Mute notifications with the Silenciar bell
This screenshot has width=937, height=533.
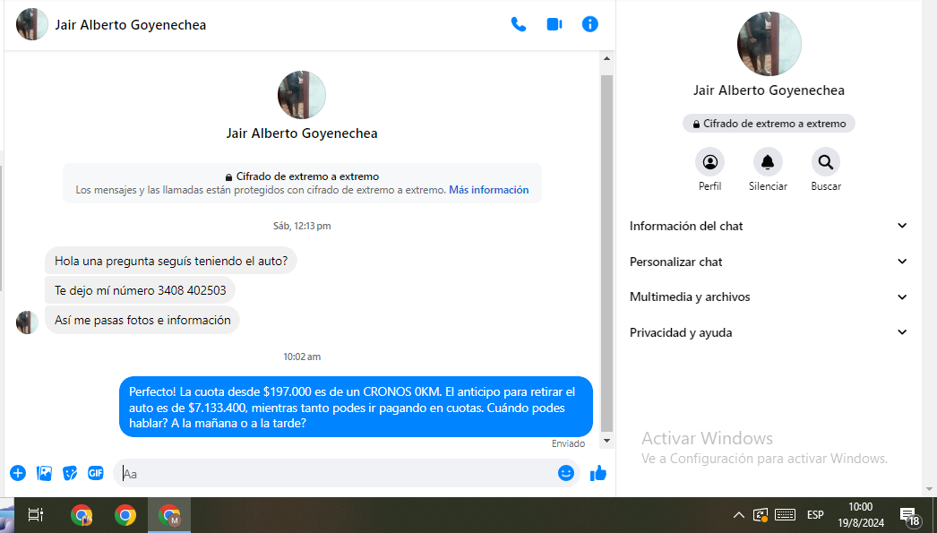[x=768, y=162]
